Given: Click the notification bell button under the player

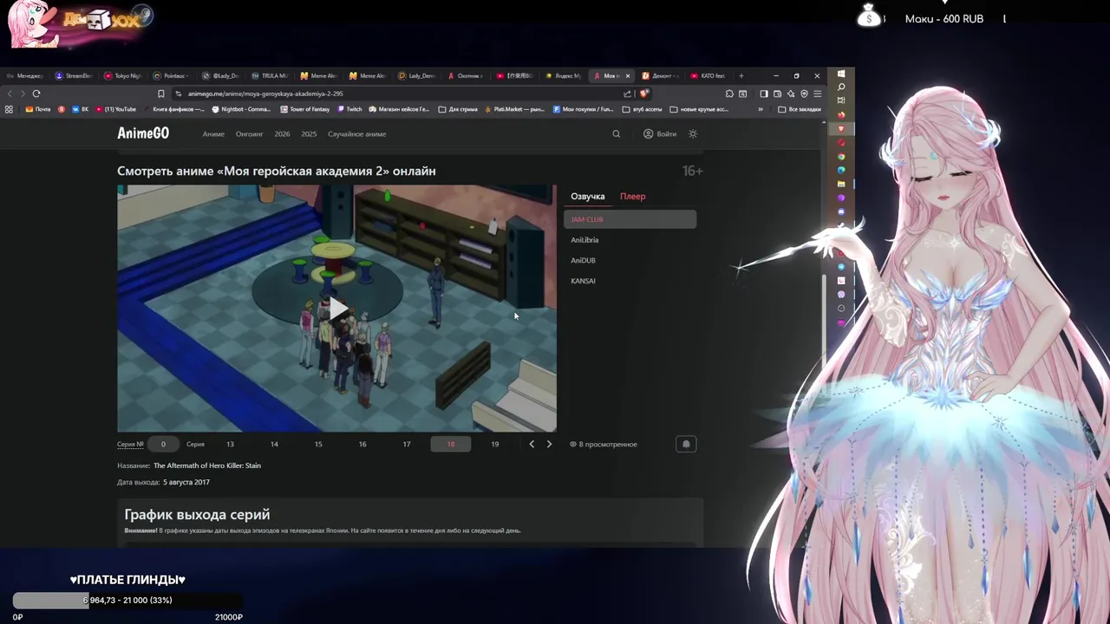Looking at the screenshot, I should tap(686, 444).
